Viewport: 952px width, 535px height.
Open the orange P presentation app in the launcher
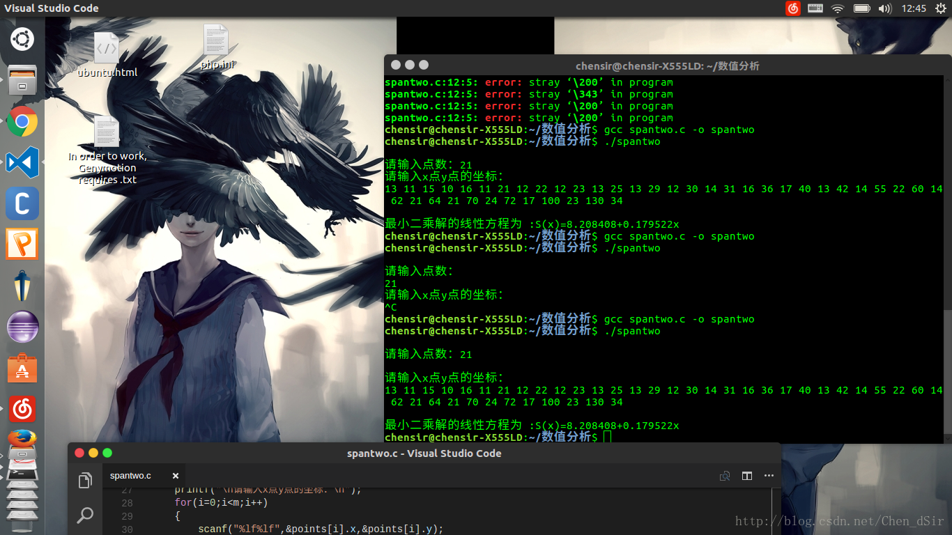tap(22, 245)
